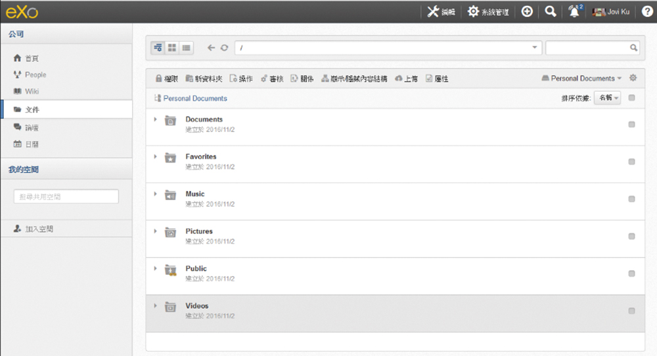The height and width of the screenshot is (356, 657).
Task: Open the help question mark icon
Action: click(x=646, y=12)
